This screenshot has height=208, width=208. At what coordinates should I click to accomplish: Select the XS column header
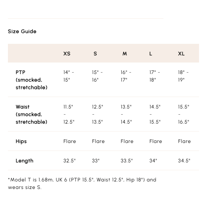(67, 54)
